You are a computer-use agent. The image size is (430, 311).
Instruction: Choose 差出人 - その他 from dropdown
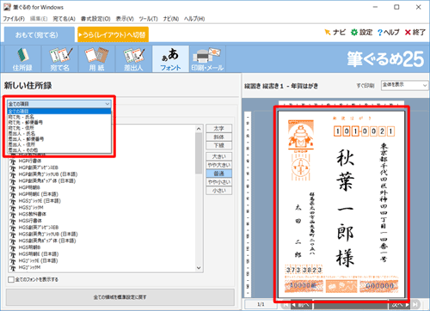[59, 150]
